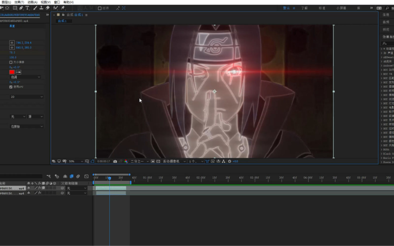394x246 pixels.
Task: Click the 合成1 breadcrumb tab
Action: coord(62,21)
